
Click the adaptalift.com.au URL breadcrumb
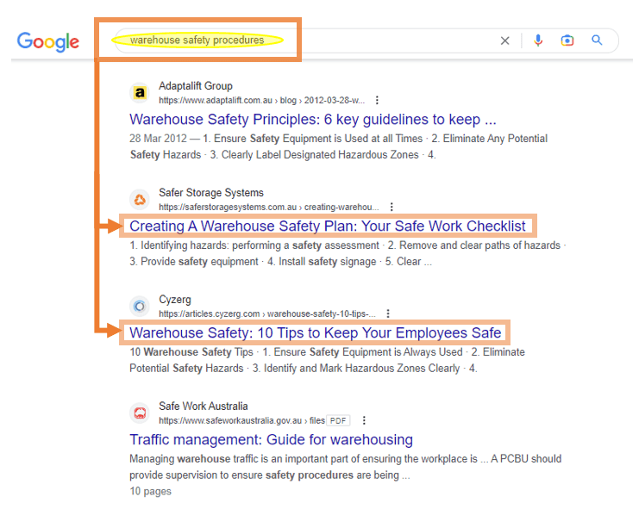pyautogui.click(x=261, y=100)
